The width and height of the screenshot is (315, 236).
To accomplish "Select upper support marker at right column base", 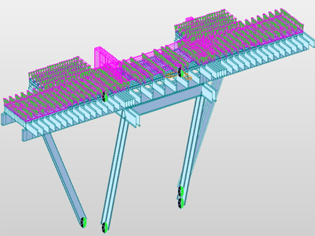I will click(x=181, y=191).
